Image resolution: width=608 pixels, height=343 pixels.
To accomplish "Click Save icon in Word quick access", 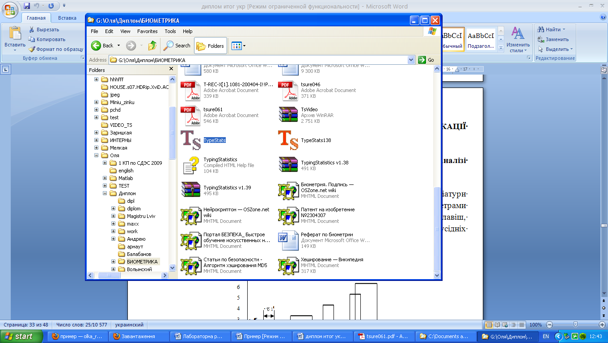I will 27,6.
